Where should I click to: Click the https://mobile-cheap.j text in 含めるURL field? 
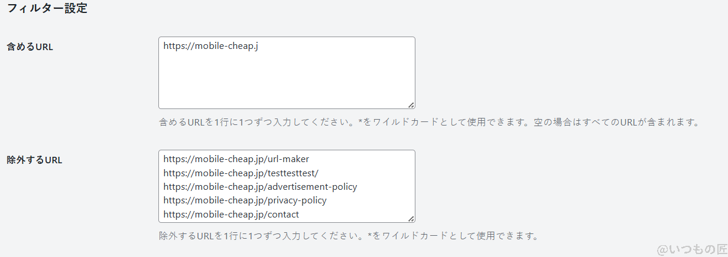pos(210,46)
